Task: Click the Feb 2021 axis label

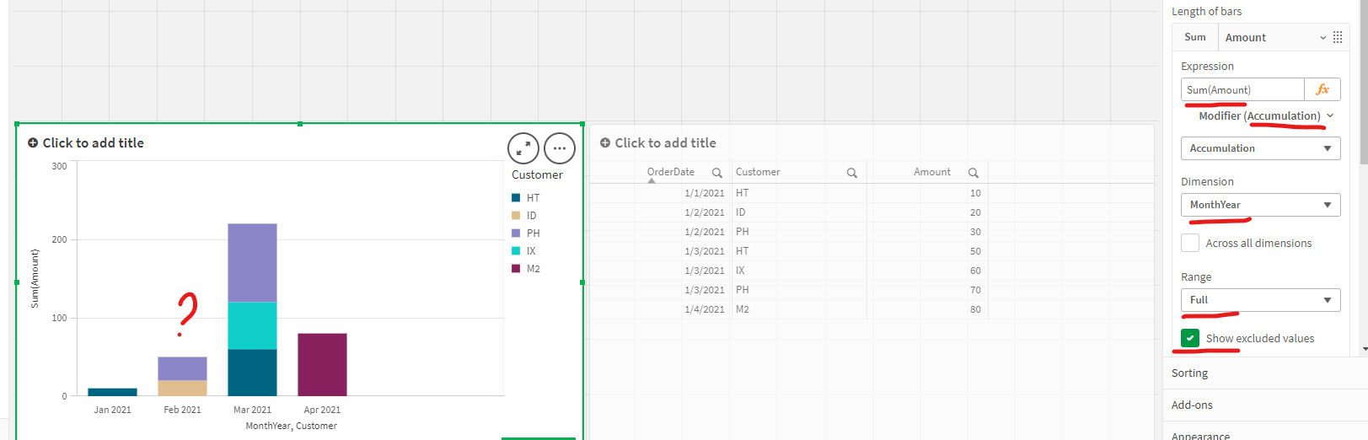Action: point(182,410)
